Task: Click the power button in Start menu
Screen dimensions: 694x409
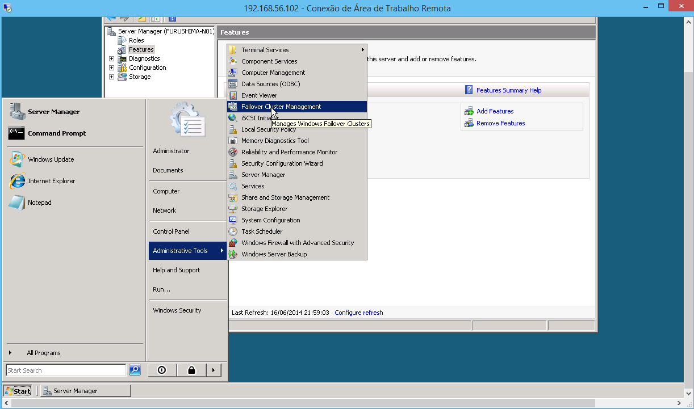Action: 162,370
